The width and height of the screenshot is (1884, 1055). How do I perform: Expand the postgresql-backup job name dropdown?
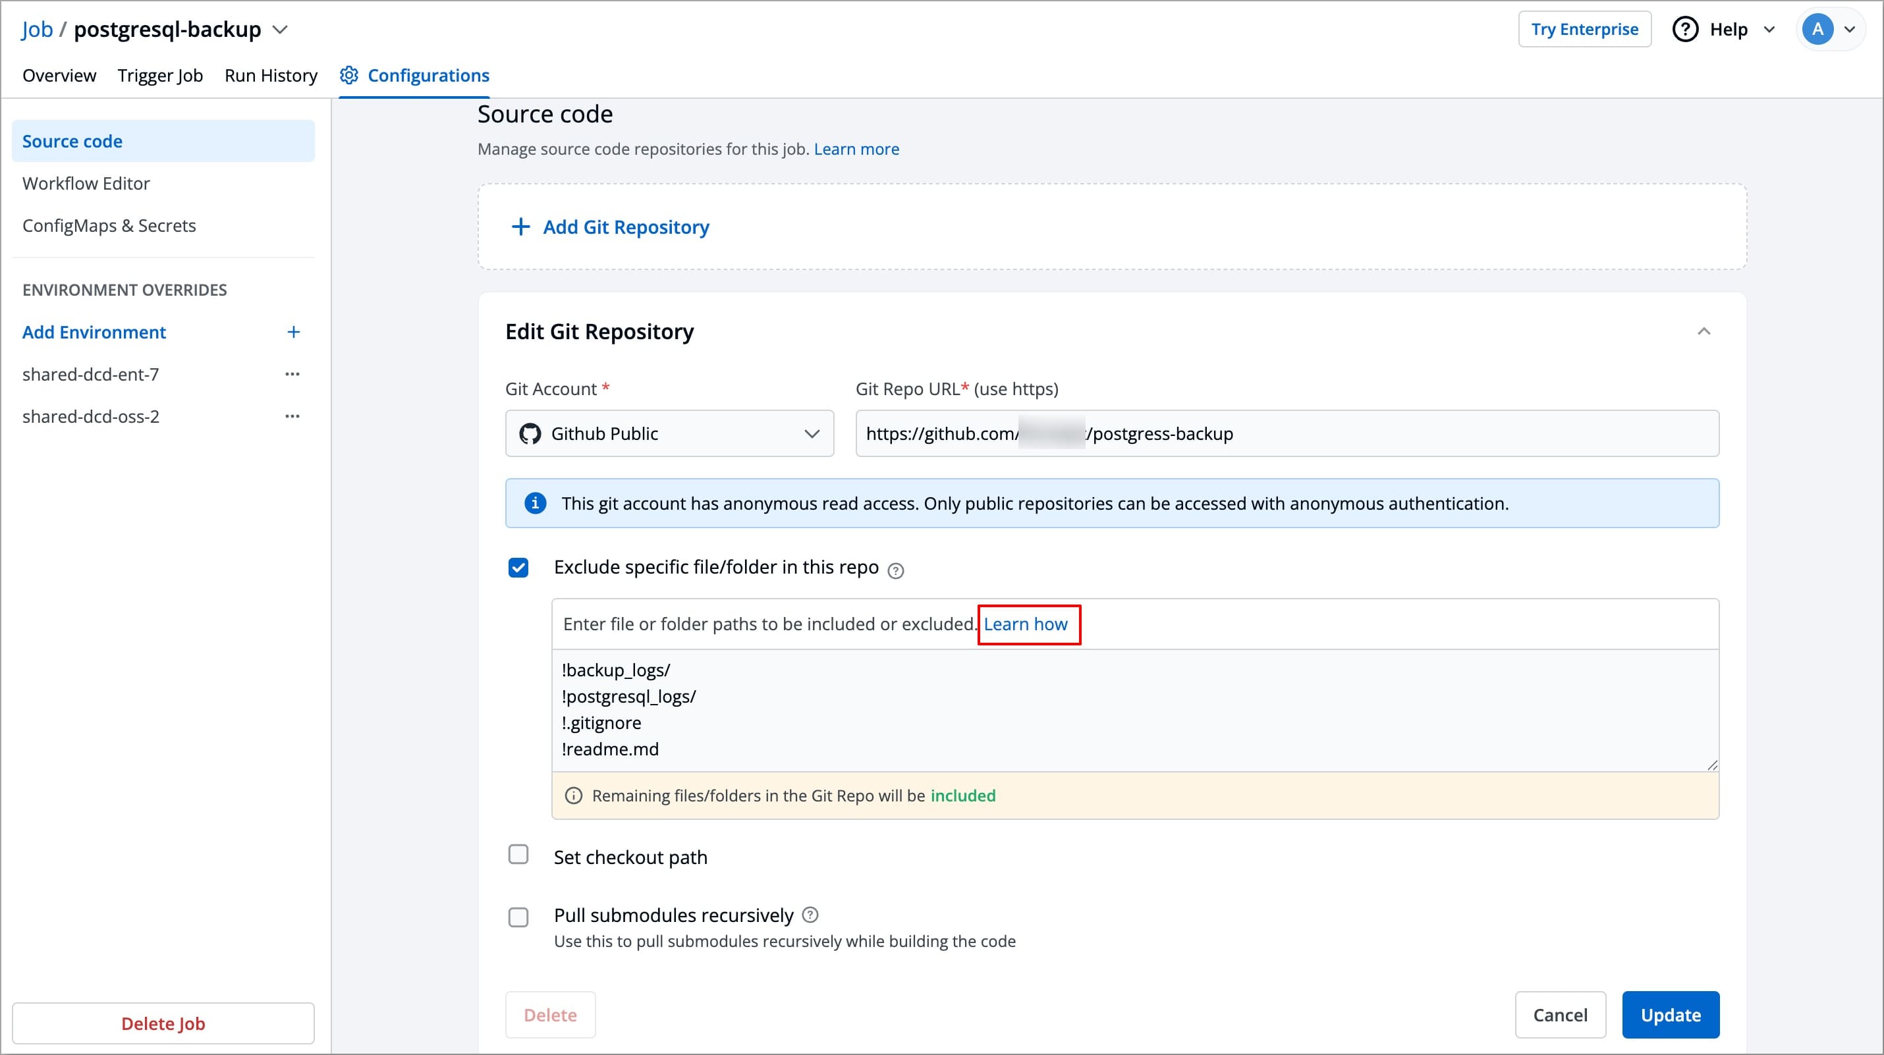point(280,30)
